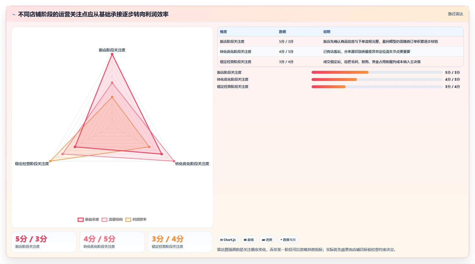Click the 4分 / 5分 progress value label

(x=452, y=80)
